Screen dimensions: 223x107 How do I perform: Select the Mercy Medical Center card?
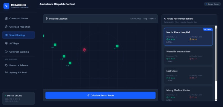point(188,93)
